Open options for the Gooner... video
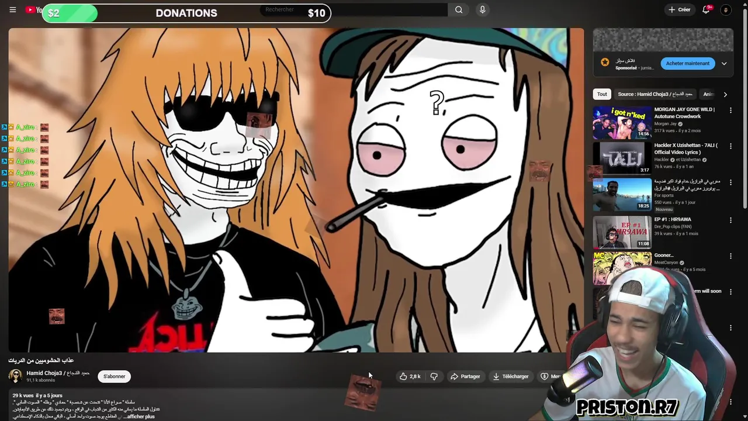Image resolution: width=748 pixels, height=421 pixels. 730,256
